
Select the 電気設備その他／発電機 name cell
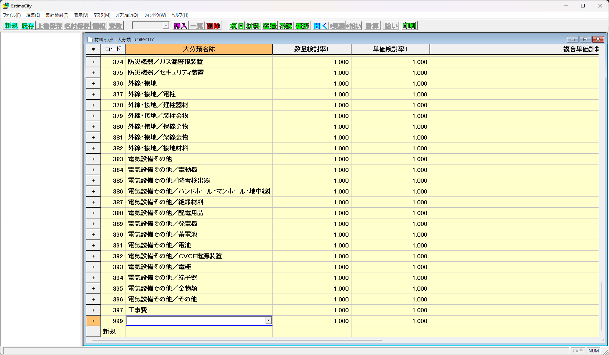(x=199, y=224)
